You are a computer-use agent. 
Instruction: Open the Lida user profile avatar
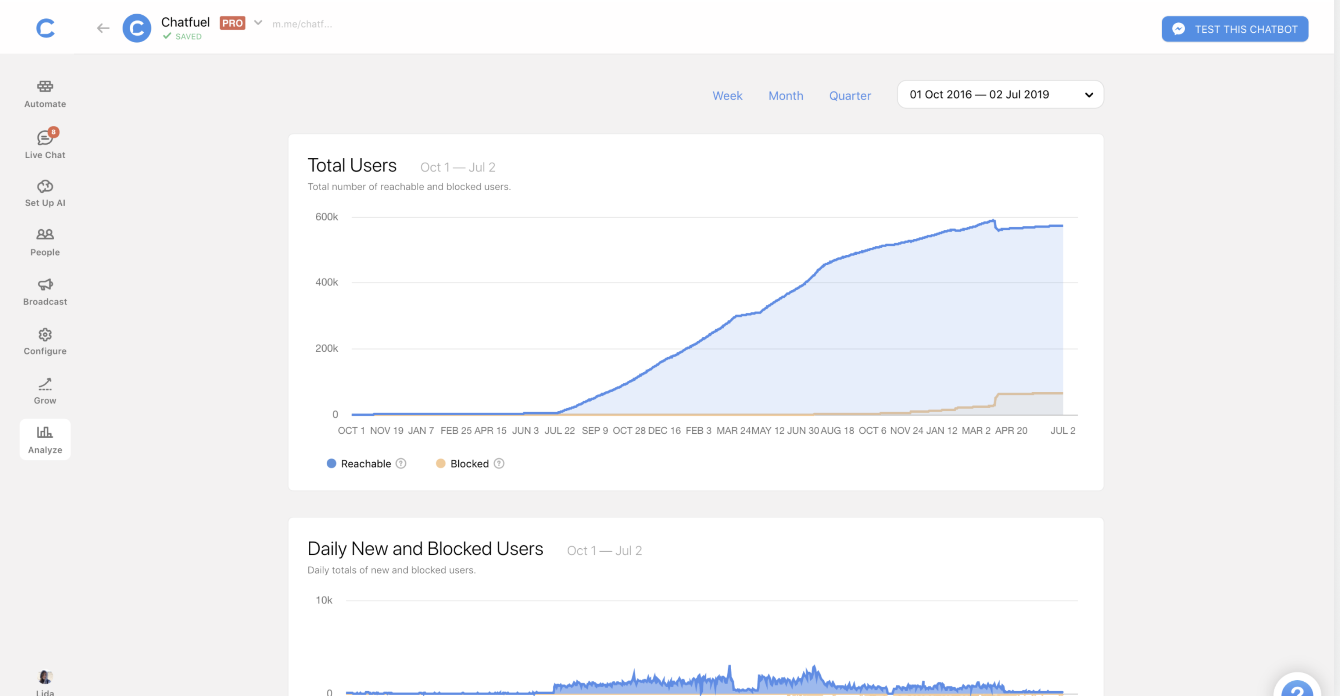tap(45, 676)
